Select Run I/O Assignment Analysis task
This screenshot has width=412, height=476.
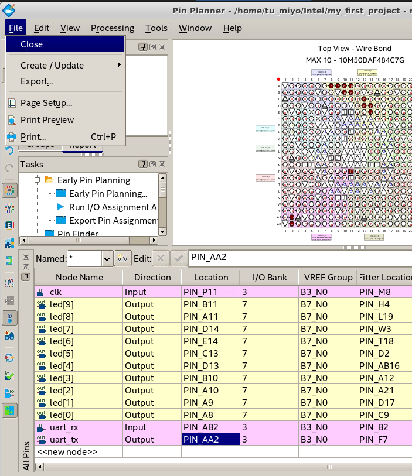click(114, 207)
